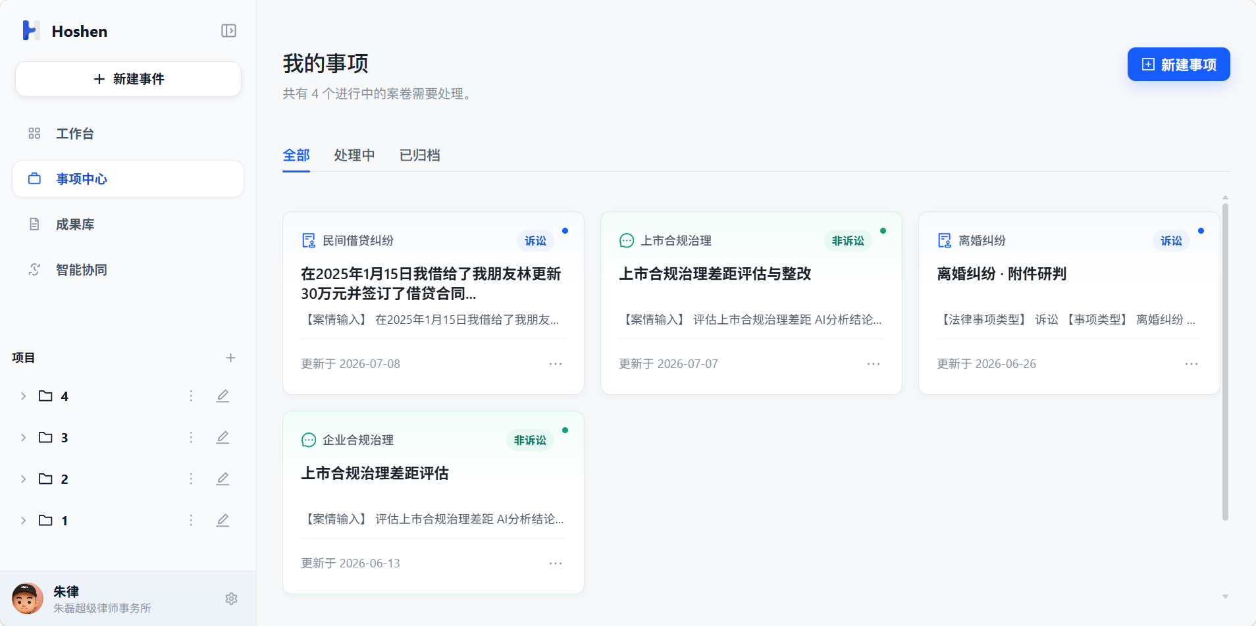Click text 更新于 2026-07-08
This screenshot has height=626, width=1256.
point(350,364)
